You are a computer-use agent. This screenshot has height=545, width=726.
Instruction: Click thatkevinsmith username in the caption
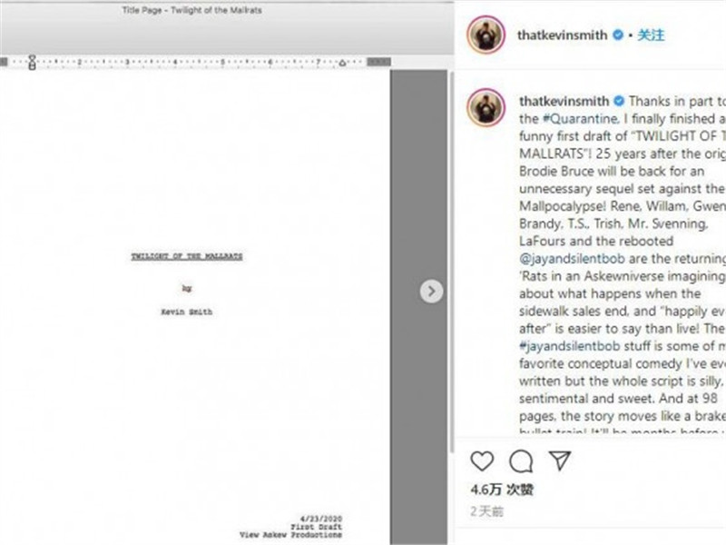[x=564, y=101]
